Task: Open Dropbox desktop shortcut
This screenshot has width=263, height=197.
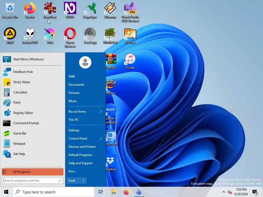Action: click(111, 163)
